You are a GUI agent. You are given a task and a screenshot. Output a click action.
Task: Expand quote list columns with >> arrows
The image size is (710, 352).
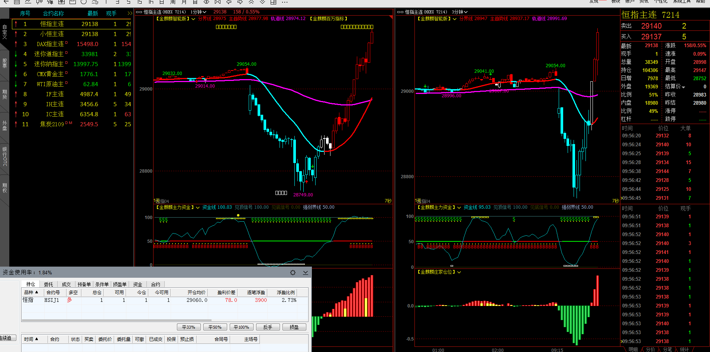click(129, 14)
